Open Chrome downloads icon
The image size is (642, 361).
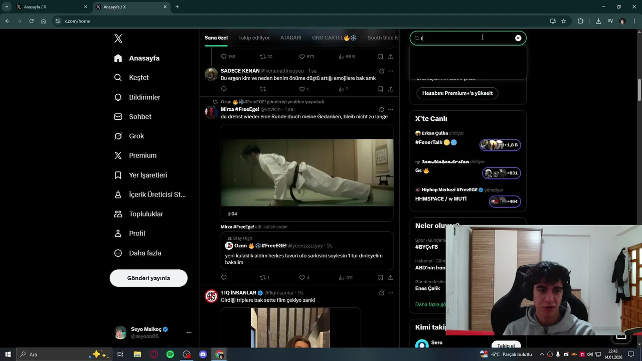[x=598, y=21]
